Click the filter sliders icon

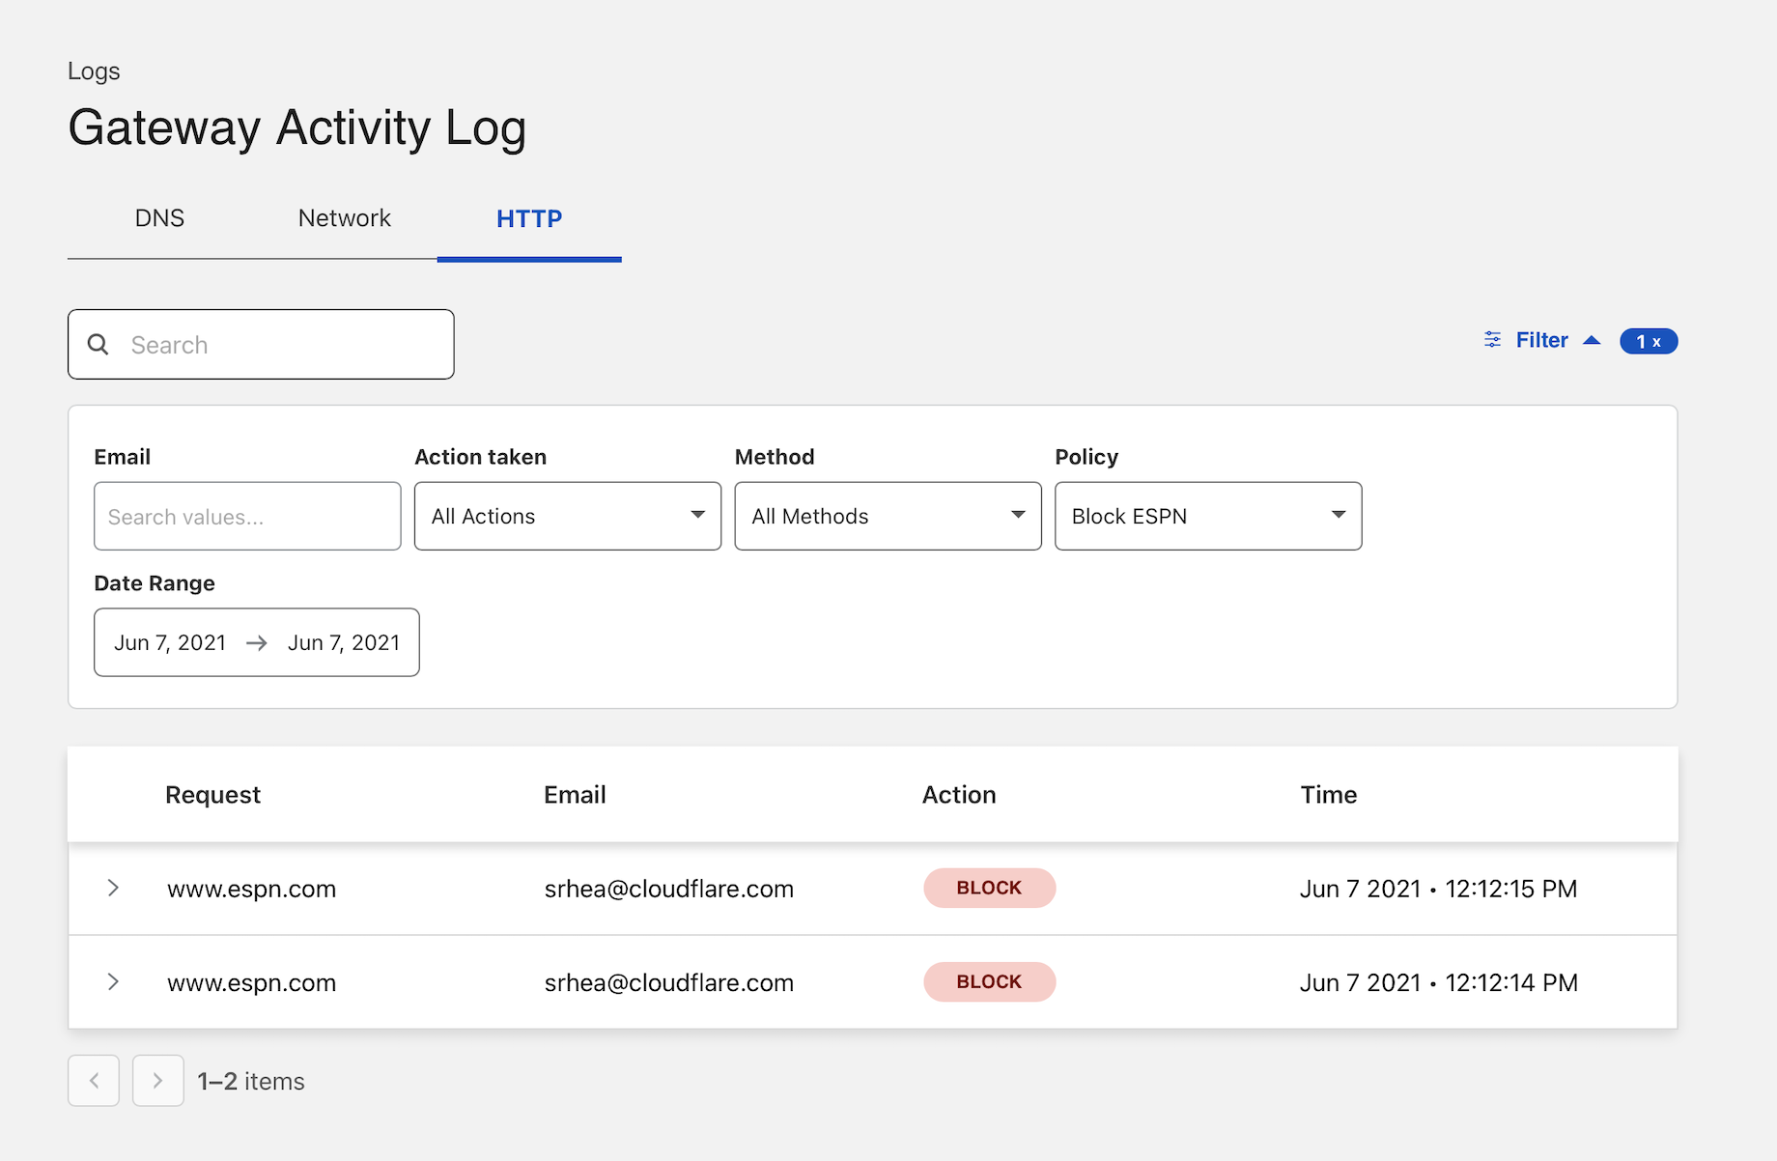pyautogui.click(x=1492, y=340)
